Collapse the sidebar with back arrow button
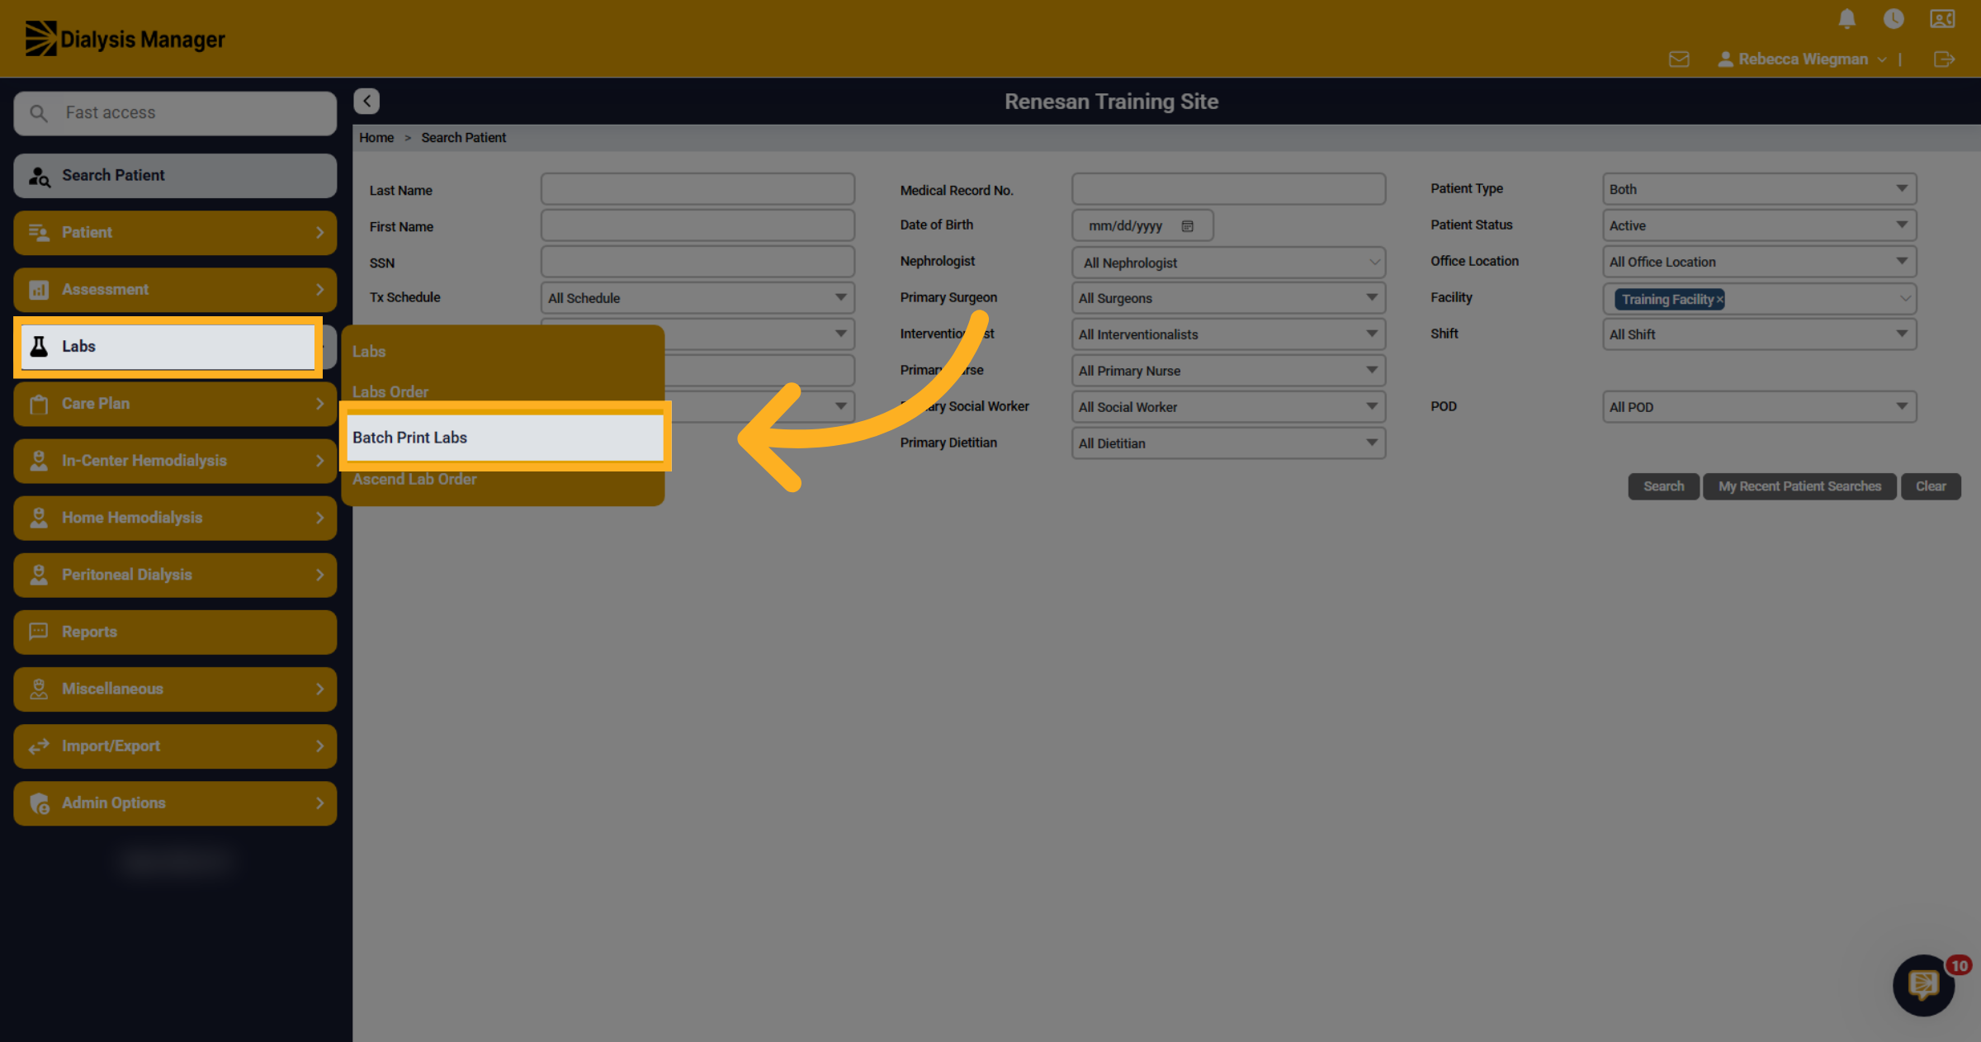 [x=366, y=101]
